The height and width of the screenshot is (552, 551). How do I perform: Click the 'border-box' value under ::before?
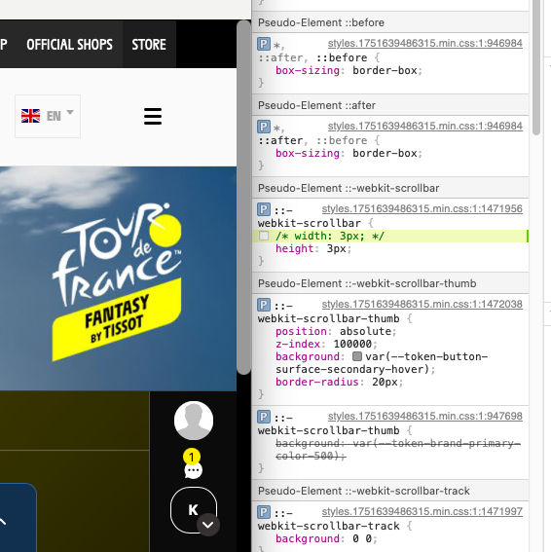tap(385, 71)
